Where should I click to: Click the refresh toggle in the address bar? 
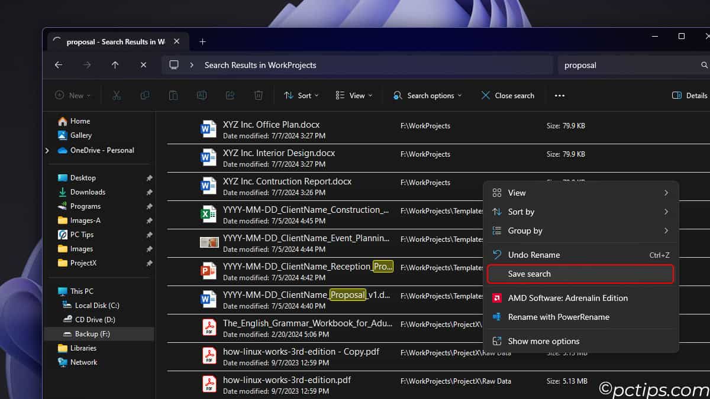pos(143,65)
